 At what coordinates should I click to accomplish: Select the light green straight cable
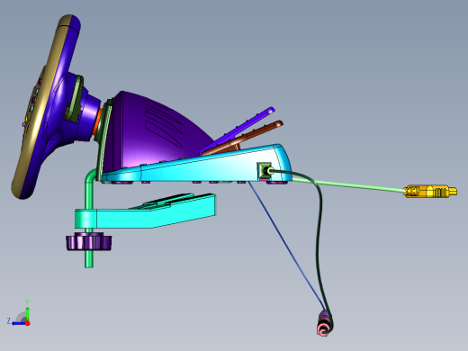[x=348, y=184]
